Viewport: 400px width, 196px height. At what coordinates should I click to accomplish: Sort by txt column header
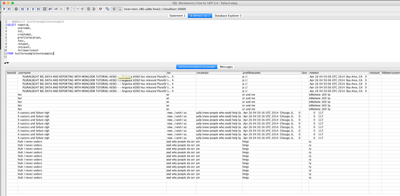click(x=181, y=73)
